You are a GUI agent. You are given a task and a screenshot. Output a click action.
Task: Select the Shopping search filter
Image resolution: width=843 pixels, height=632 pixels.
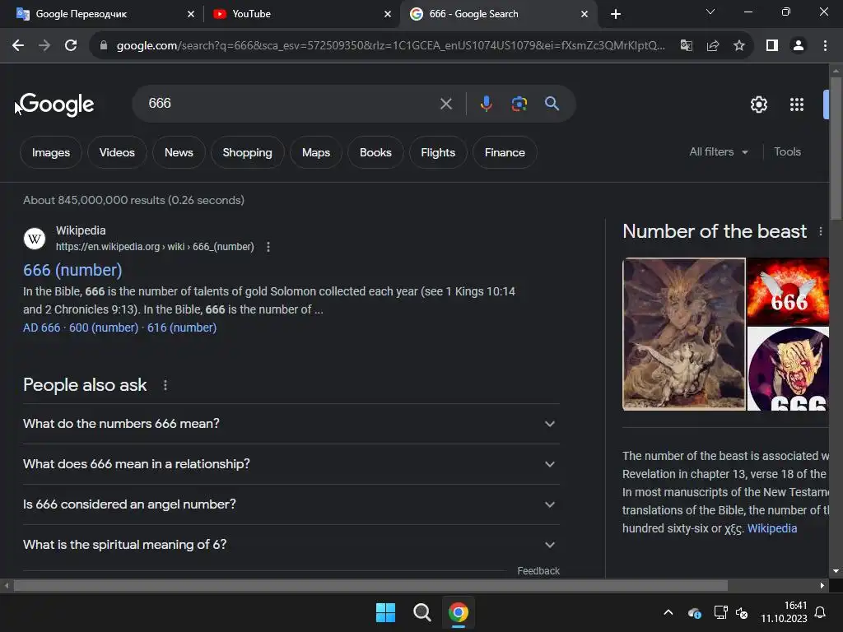tap(247, 152)
